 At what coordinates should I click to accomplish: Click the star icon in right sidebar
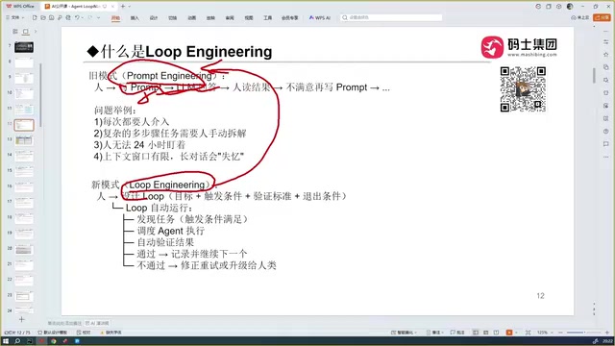(606, 55)
